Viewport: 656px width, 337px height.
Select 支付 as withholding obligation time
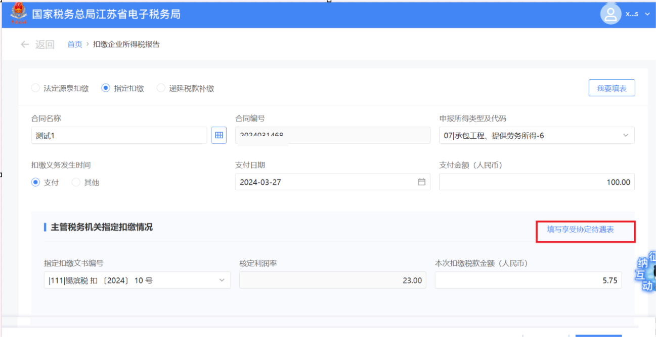pyautogui.click(x=36, y=183)
